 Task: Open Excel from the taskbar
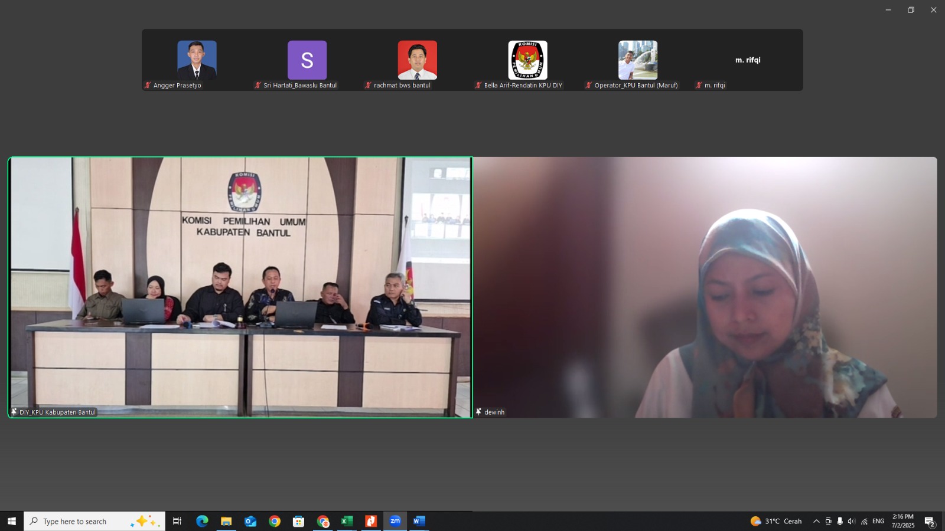[x=347, y=521]
